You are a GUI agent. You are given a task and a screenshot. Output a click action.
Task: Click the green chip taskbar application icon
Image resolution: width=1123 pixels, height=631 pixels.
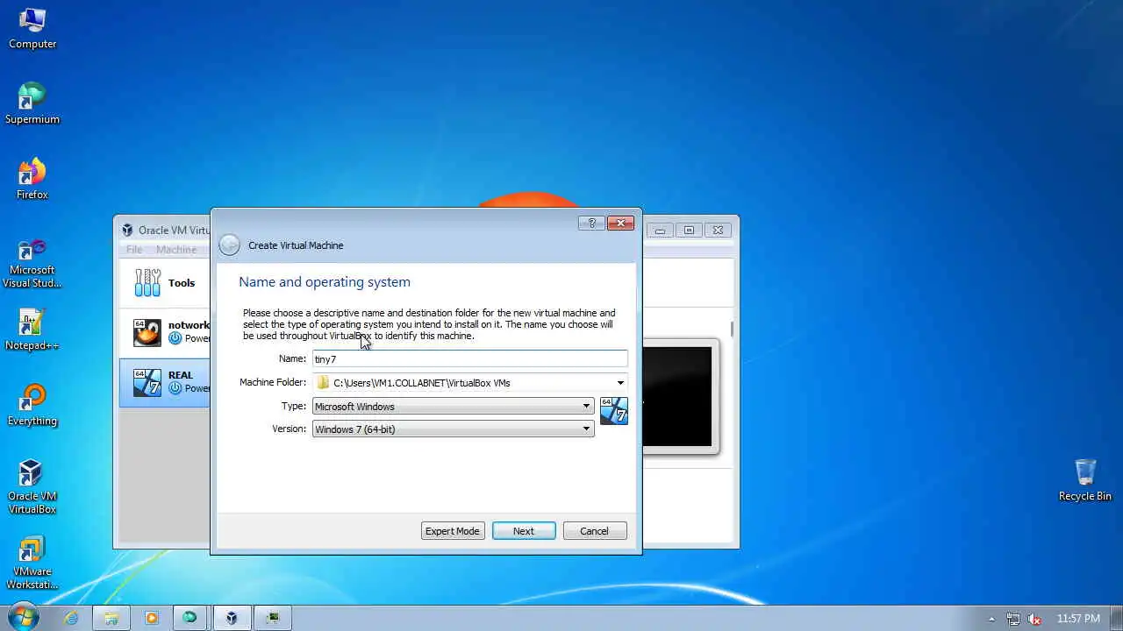tap(273, 618)
